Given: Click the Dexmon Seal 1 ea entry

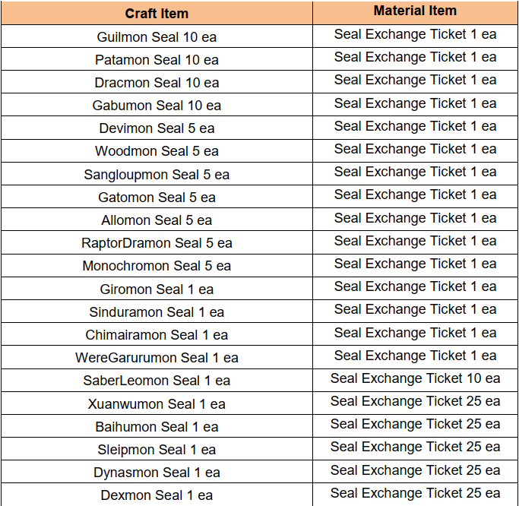Looking at the screenshot, I should click(157, 495).
